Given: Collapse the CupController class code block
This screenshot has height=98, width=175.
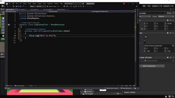Looking at the screenshot, I should click(x=20, y=25).
